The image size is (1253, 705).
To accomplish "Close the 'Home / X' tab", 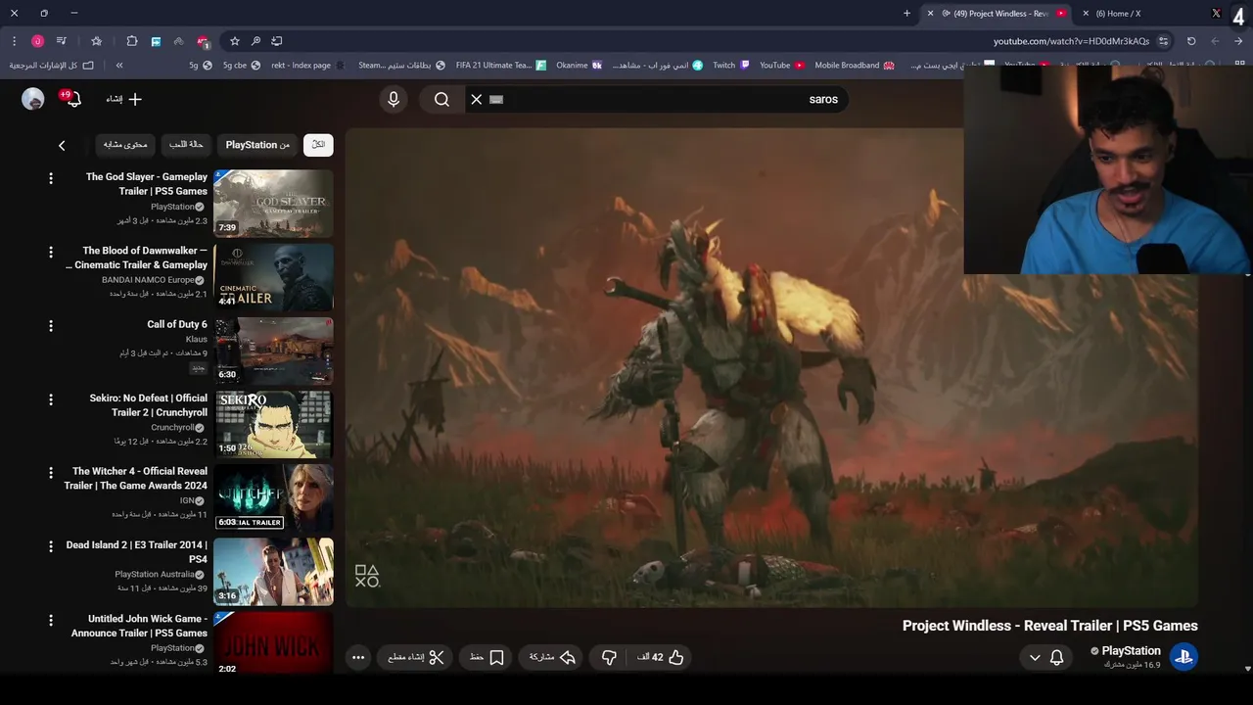I will point(1086,14).
